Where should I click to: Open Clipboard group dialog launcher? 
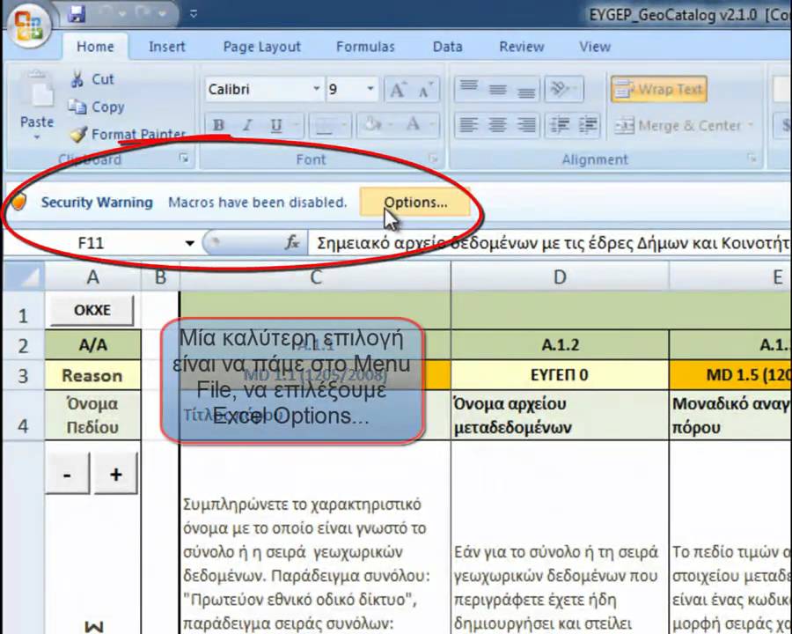[x=184, y=158]
